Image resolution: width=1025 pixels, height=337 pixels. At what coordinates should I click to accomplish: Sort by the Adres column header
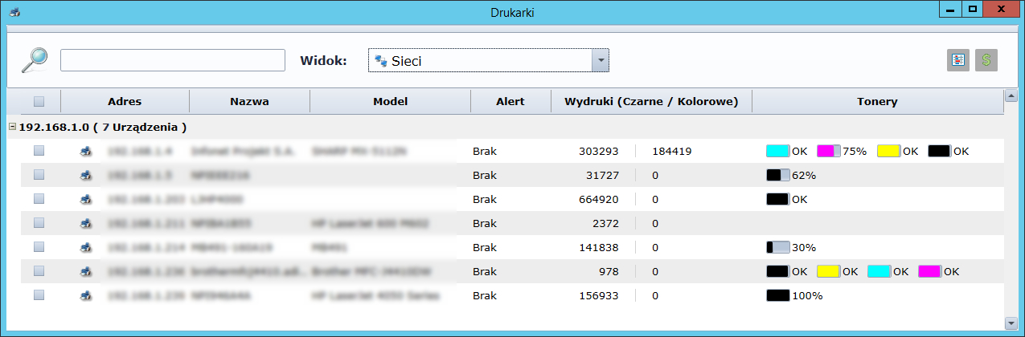point(125,102)
